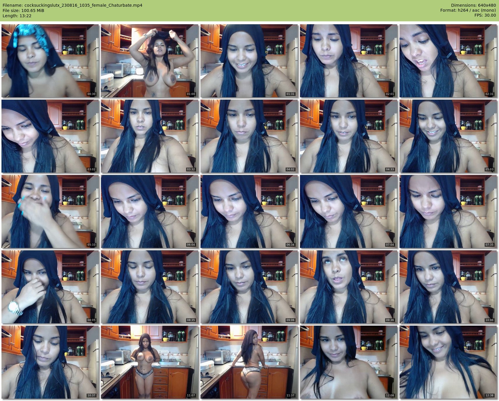Select the frame stamped 10:37

(50, 362)
